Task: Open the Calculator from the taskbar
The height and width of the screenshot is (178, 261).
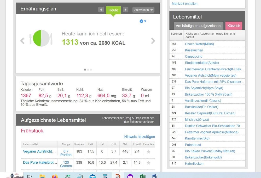Action: [105, 176]
